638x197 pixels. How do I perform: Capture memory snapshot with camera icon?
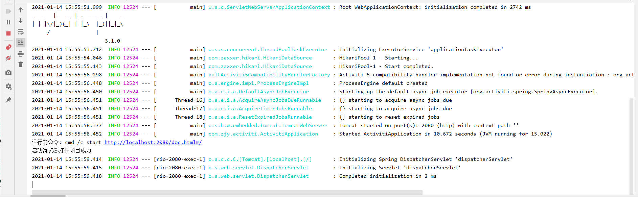coord(8,72)
